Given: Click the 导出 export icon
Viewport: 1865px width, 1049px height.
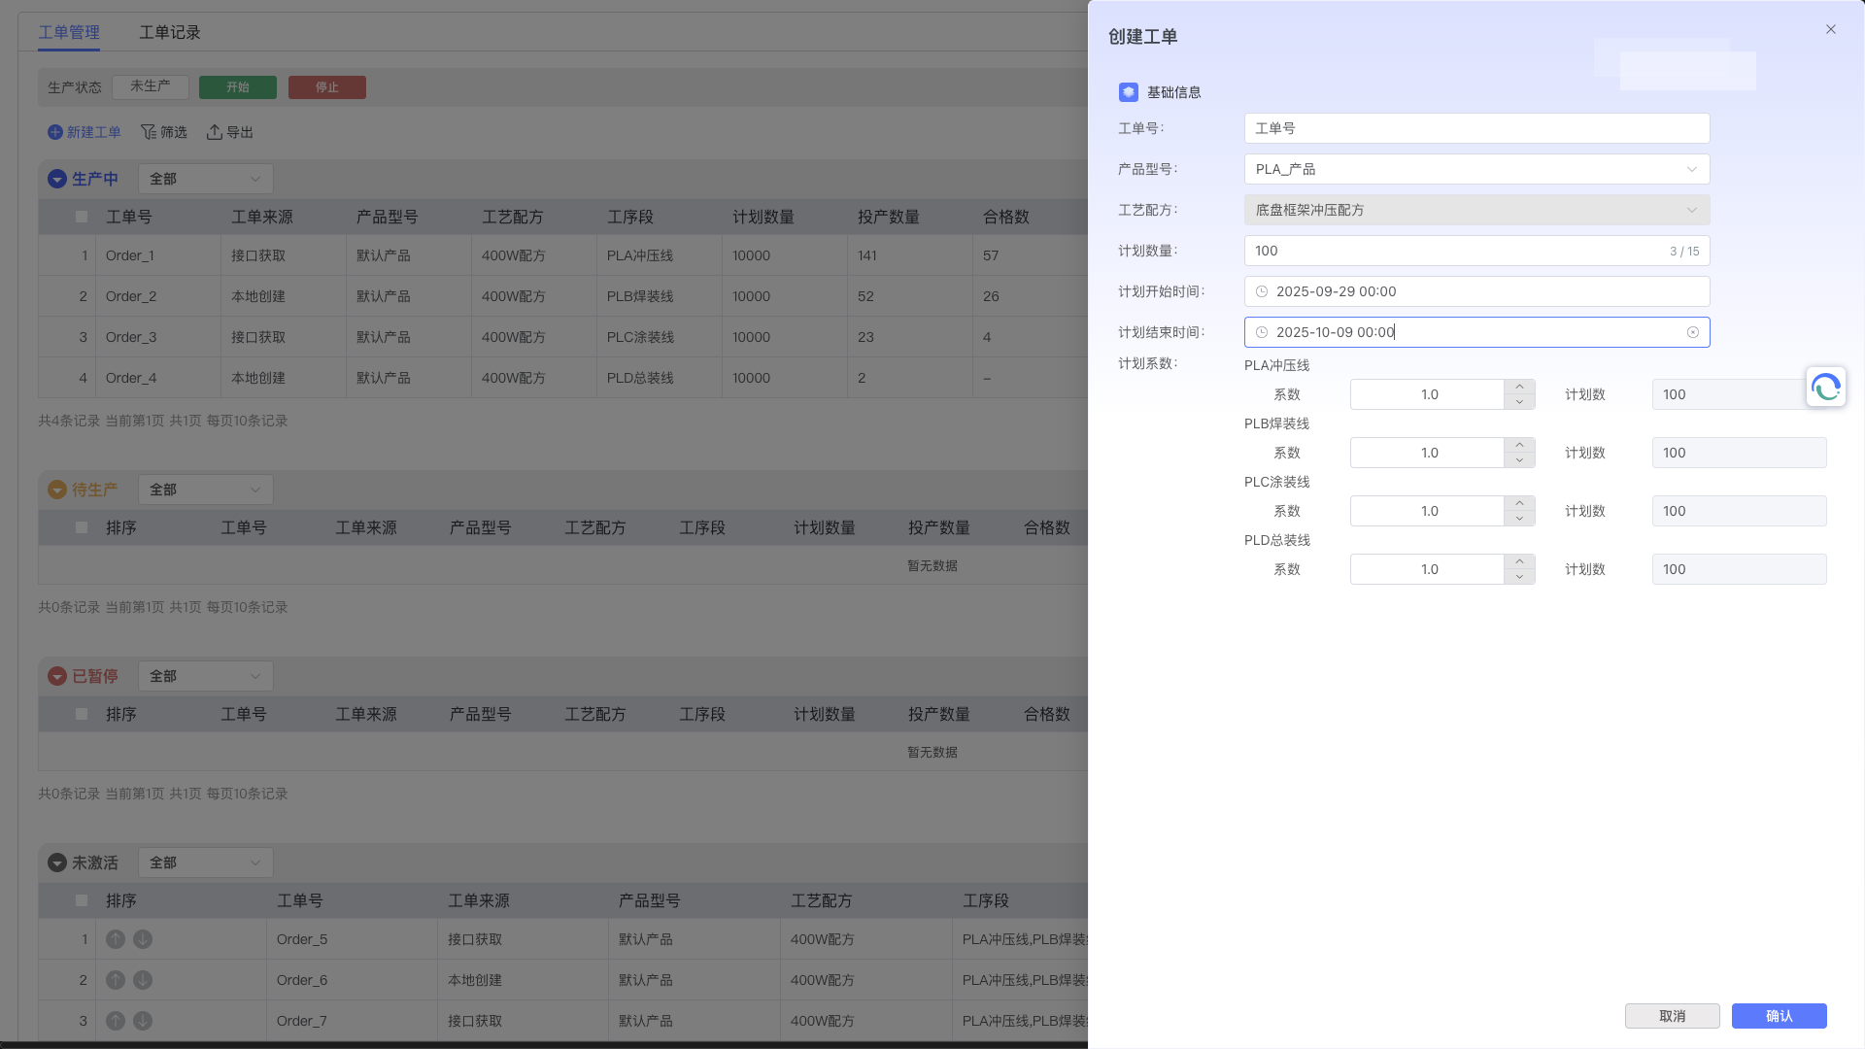Looking at the screenshot, I should coord(215,132).
